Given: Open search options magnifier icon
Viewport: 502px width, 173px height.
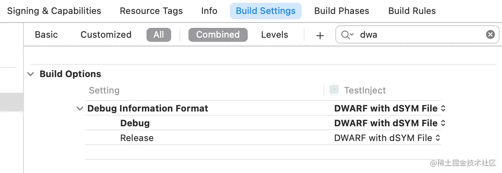Looking at the screenshot, I should [x=347, y=35].
